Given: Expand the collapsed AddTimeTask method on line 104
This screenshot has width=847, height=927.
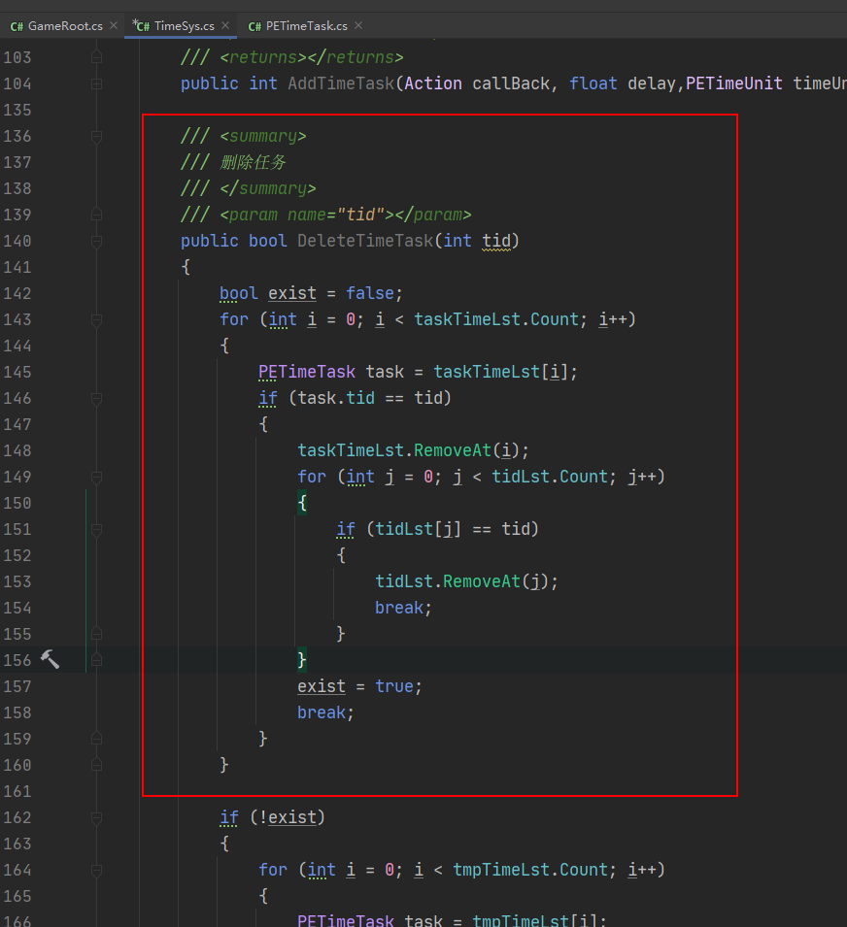Looking at the screenshot, I should [x=96, y=84].
